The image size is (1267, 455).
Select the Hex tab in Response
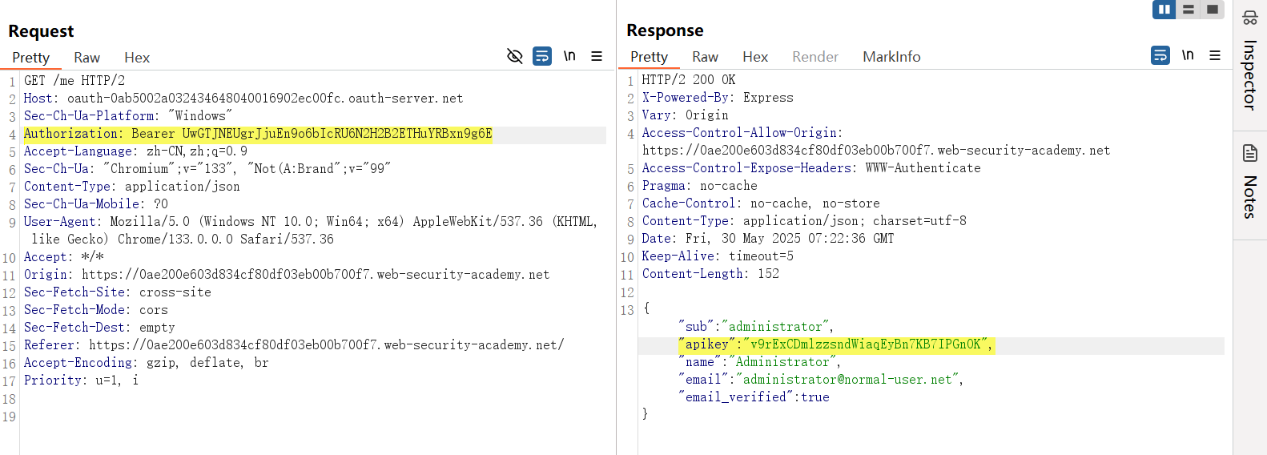pos(754,57)
